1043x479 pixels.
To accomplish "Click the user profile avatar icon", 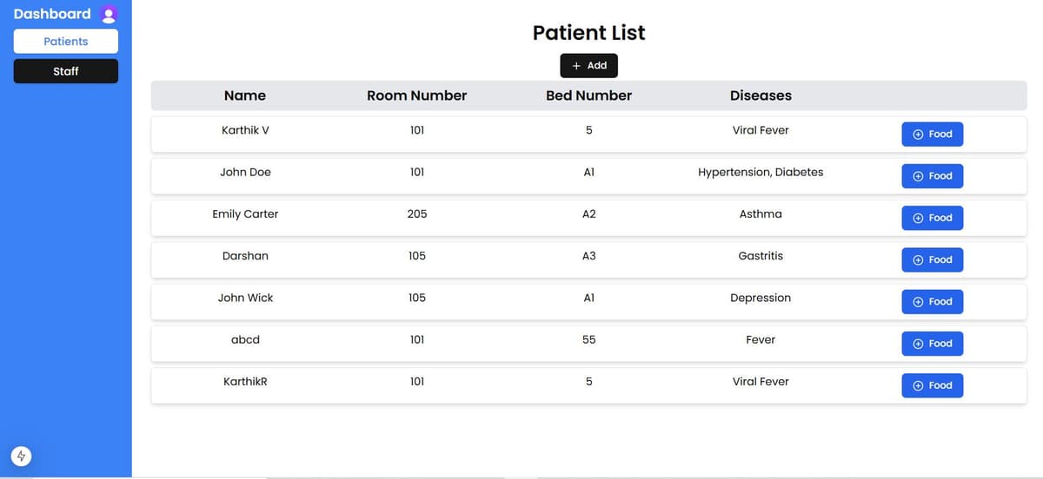I will tap(109, 15).
